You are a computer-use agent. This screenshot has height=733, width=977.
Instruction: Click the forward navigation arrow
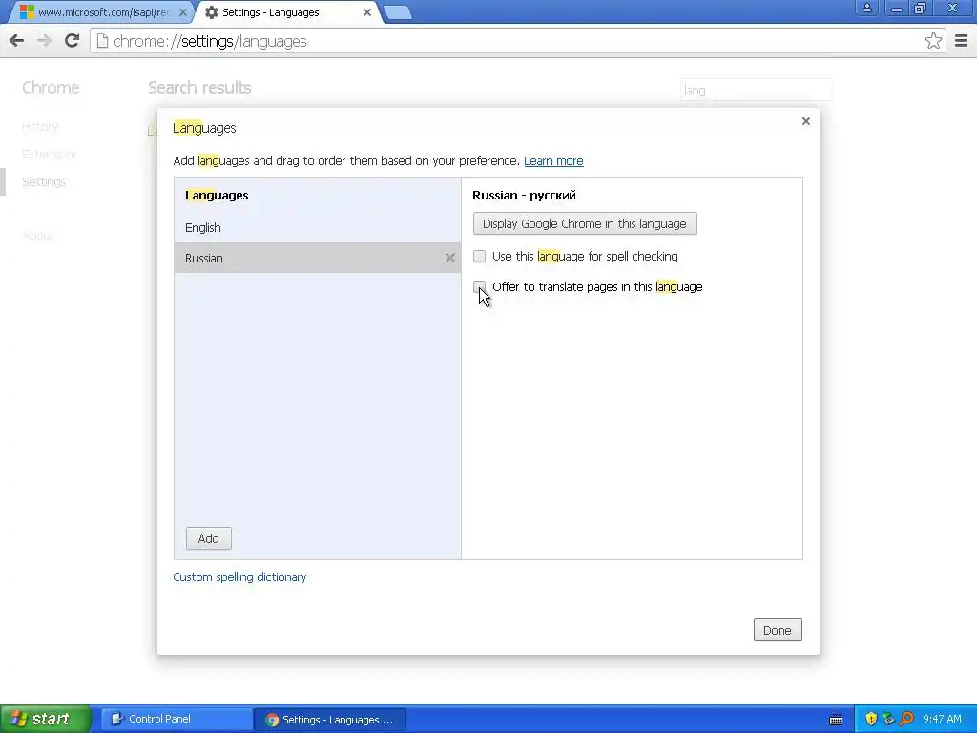click(x=44, y=41)
